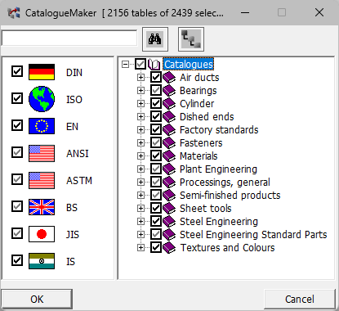Viewport: 339px width, 311px height.
Task: Click the binoculars search icon
Action: (155, 39)
